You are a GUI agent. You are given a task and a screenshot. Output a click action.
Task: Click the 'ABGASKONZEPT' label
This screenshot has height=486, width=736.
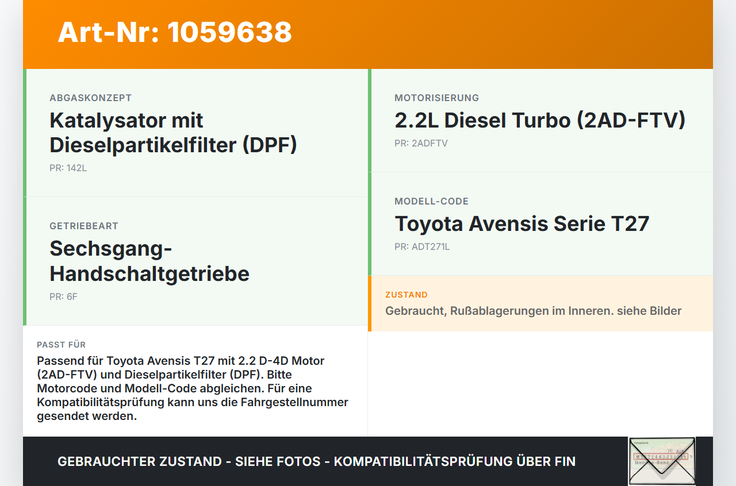coord(91,98)
